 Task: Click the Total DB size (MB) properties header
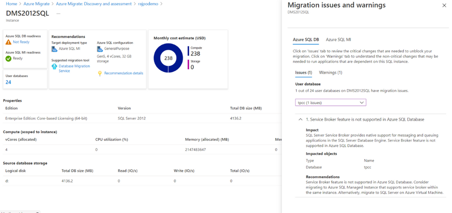tap(246, 108)
